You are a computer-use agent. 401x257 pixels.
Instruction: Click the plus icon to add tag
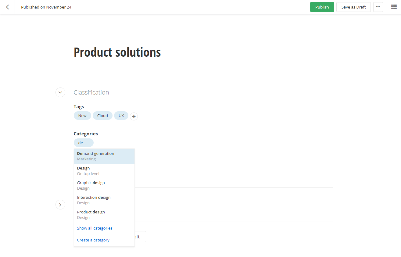[x=134, y=116]
